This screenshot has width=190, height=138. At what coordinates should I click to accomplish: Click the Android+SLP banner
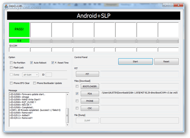(x=94, y=16)
